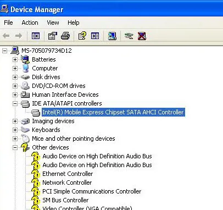Click the Disk drives icon
The width and height of the screenshot is (223, 210).
point(25,77)
